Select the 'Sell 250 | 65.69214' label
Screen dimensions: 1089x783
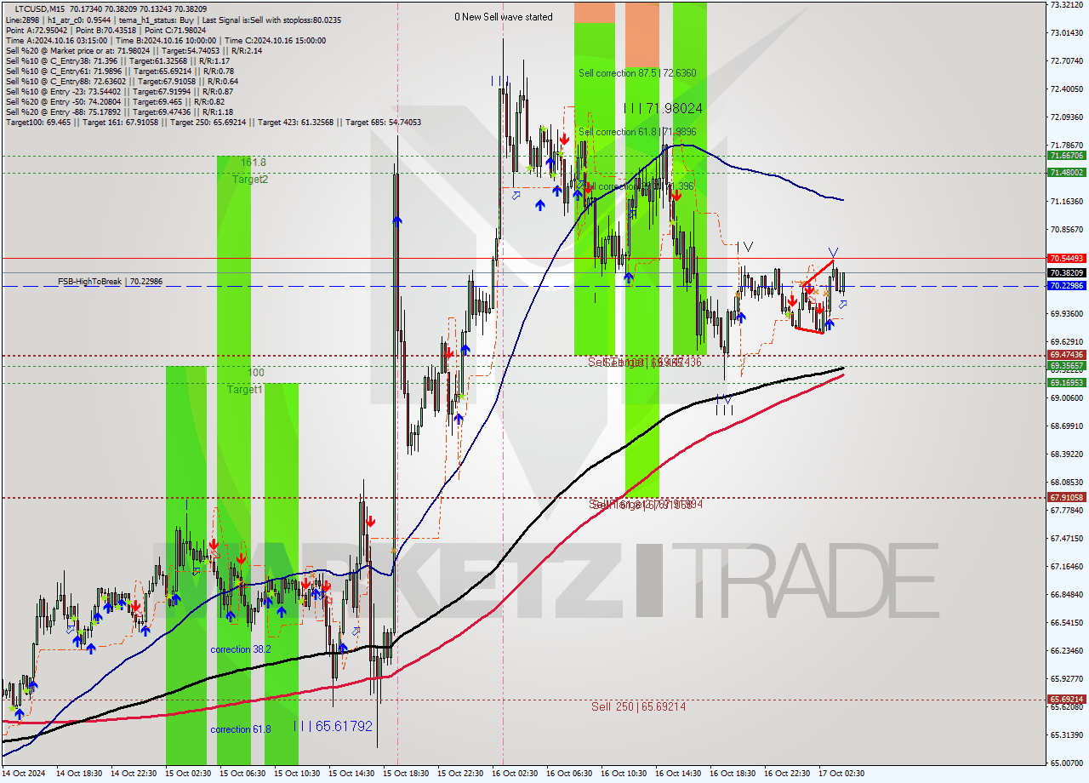coord(638,706)
